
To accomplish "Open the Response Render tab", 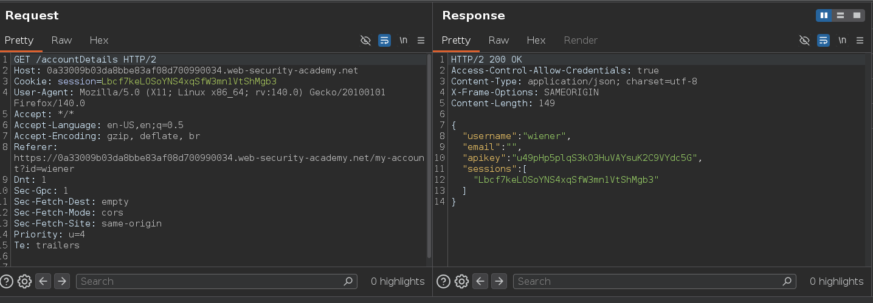I will pos(581,40).
